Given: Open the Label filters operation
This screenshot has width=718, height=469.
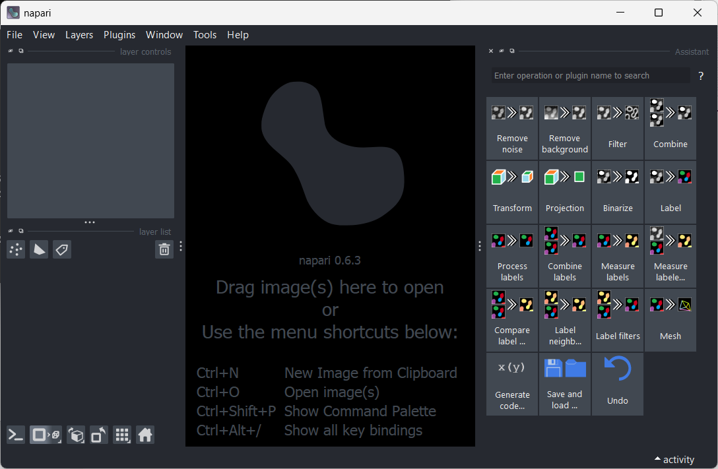Looking at the screenshot, I should coord(617,321).
